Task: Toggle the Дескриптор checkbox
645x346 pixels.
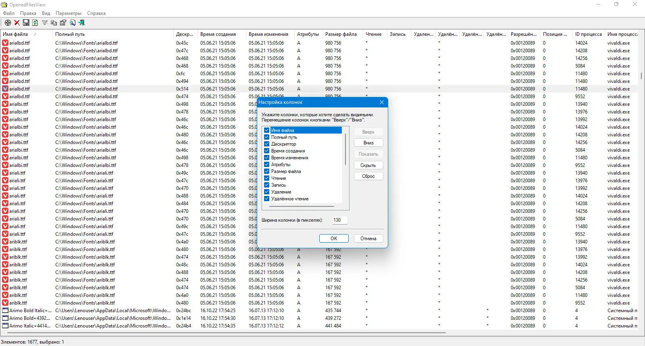Action: click(266, 144)
